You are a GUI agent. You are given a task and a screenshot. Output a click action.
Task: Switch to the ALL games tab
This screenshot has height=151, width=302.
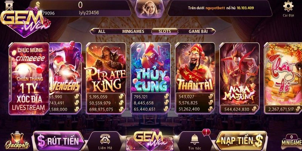coord(102,31)
